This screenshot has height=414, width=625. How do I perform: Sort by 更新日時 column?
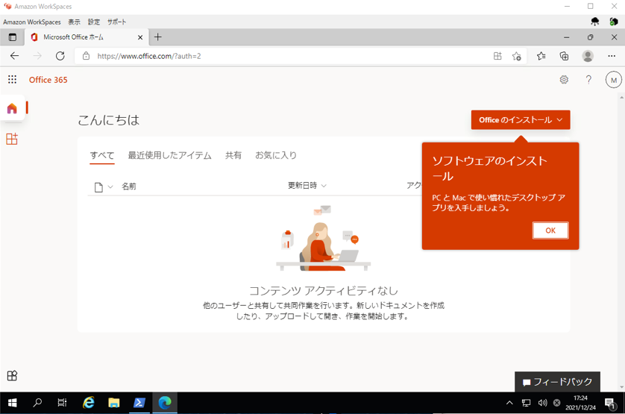click(x=307, y=186)
